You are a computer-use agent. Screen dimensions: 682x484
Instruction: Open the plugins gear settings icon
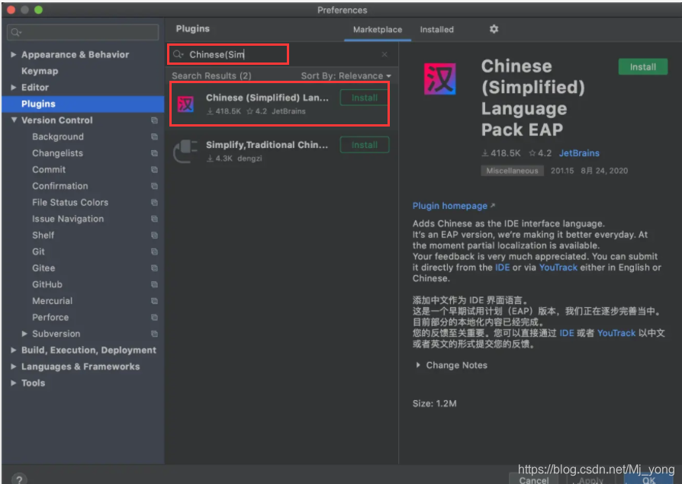494,29
